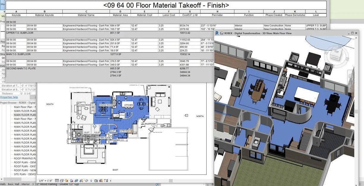Open the 1/4" = 1'-0" view scale selector
Image resolution: width=364 pixels, height=186 pixels.
pos(46,180)
